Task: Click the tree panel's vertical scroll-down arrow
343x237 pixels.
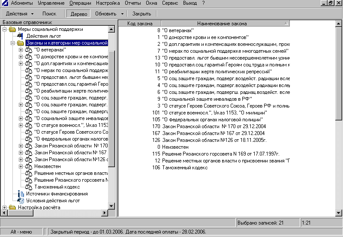Action: click(x=111, y=207)
